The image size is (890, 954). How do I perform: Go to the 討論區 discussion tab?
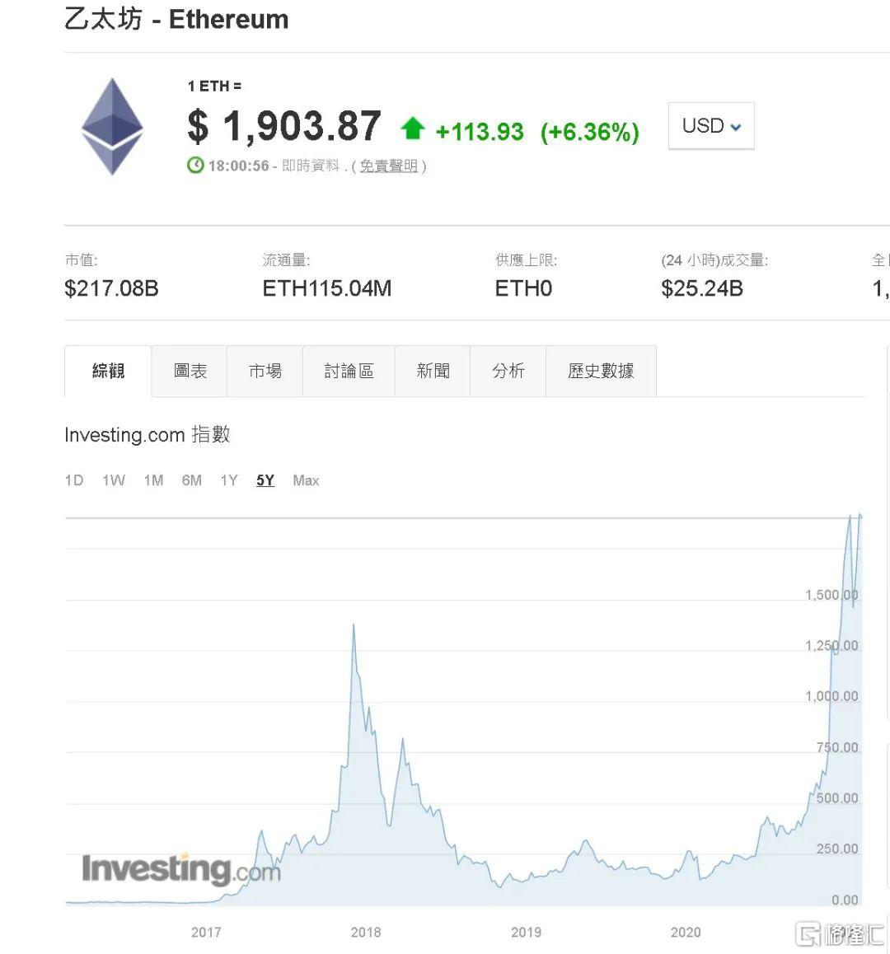pos(349,372)
